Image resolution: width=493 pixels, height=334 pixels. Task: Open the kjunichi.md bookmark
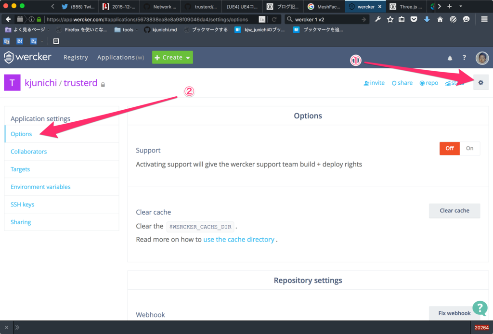160,30
